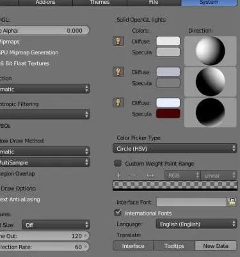Set the second light's direction sphere

[x=211, y=81]
